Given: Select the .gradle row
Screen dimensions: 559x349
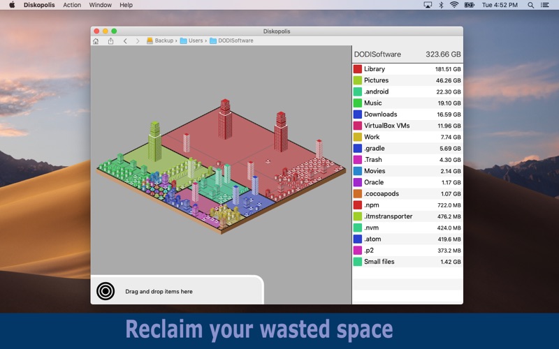Looking at the screenshot, I should click(407, 149).
